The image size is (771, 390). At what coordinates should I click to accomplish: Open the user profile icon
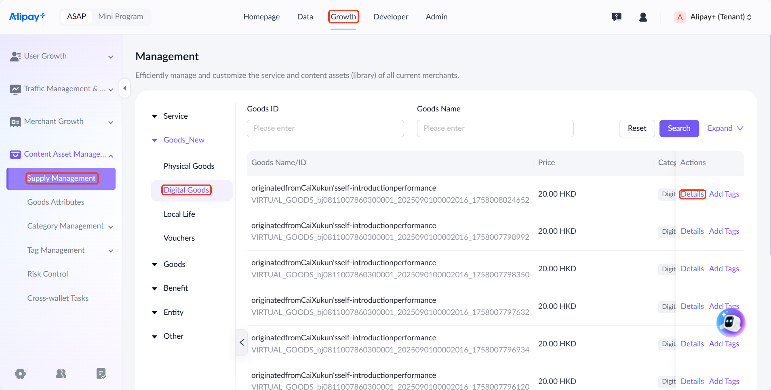(x=643, y=17)
